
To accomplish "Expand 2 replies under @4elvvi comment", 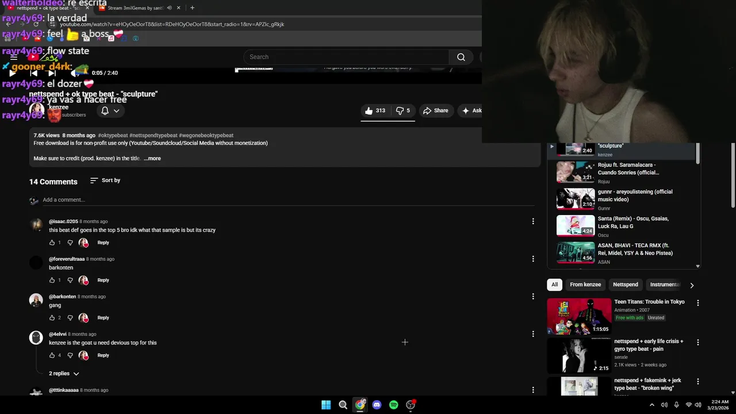I will click(64, 374).
